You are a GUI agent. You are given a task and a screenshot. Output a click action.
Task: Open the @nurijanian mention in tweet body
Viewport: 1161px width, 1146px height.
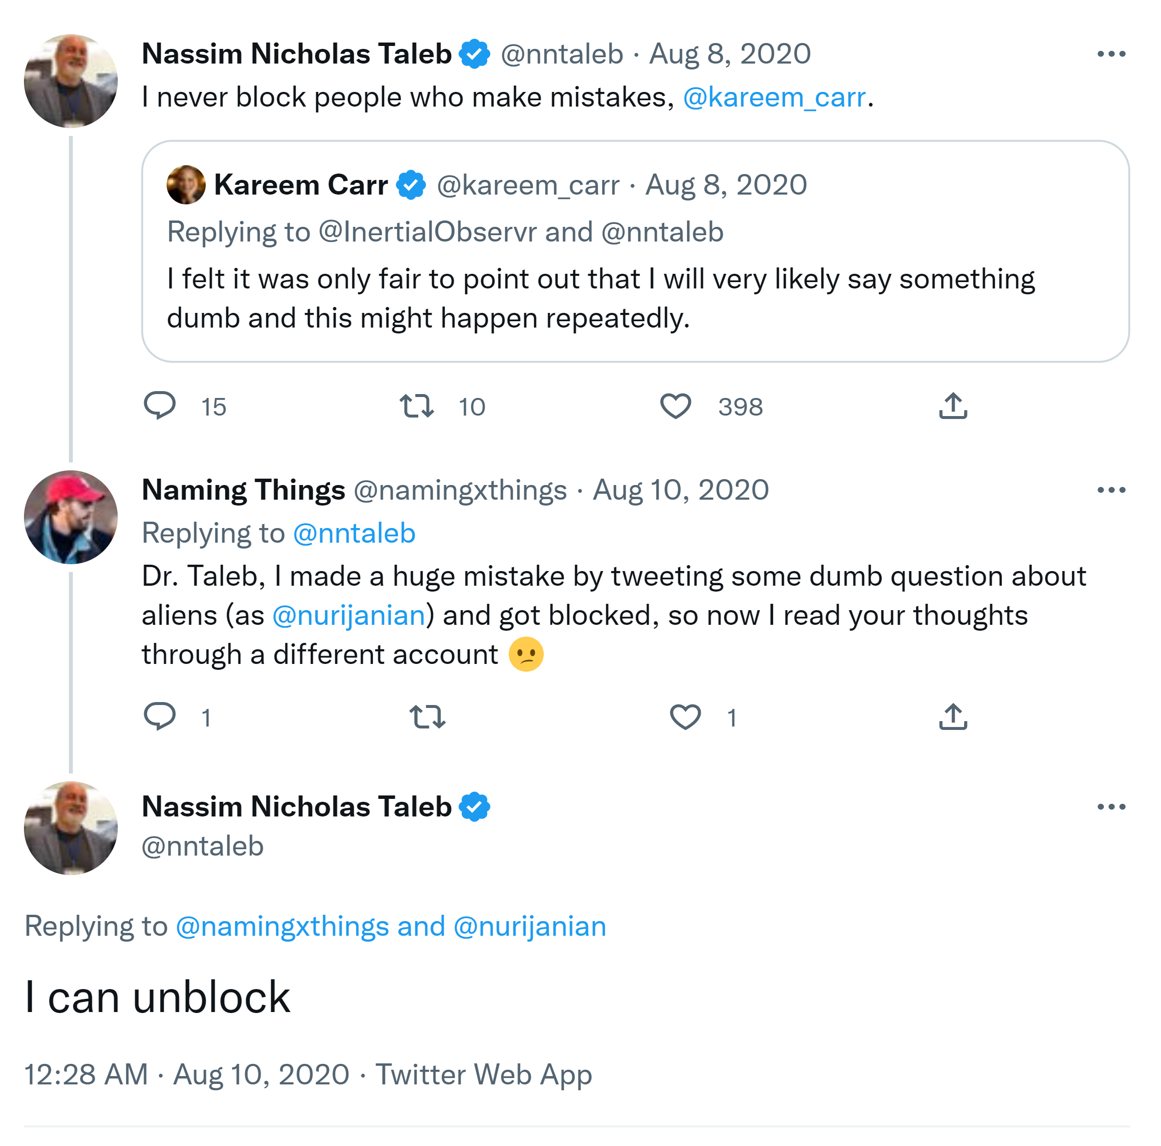click(348, 616)
